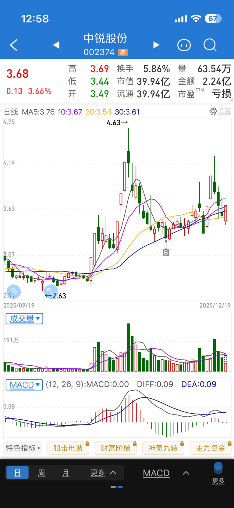Tap the page indicator dots at bottom

(117, 487)
